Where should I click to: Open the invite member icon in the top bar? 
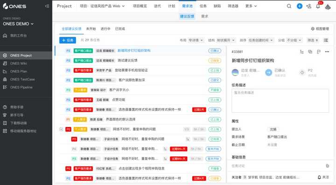[309, 6]
